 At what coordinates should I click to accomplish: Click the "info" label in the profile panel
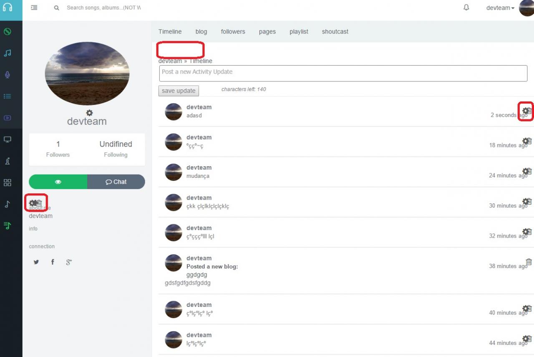click(33, 229)
